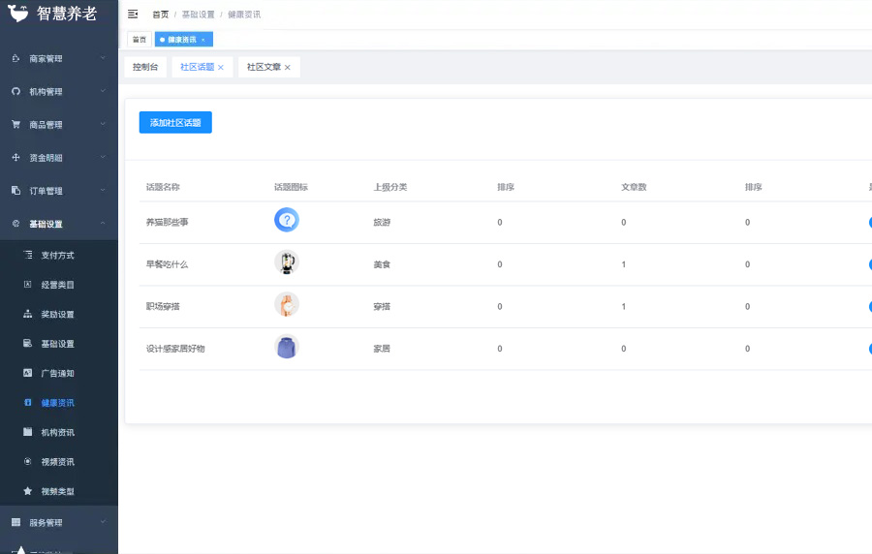Click the 奖励设置 hierarchy icon

[28, 315]
